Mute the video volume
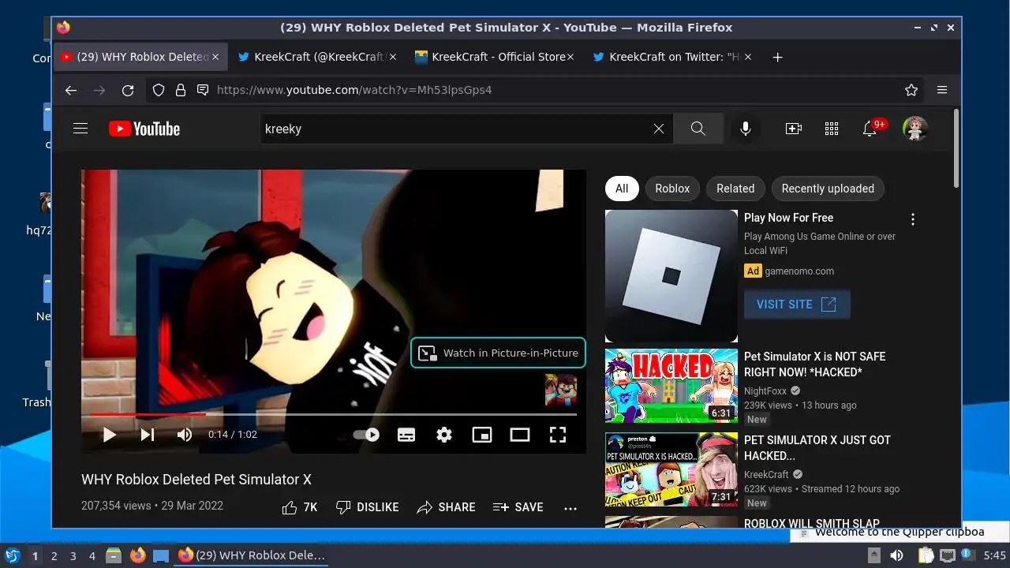 click(x=185, y=435)
